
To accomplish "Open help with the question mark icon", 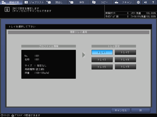I will [153, 2].
